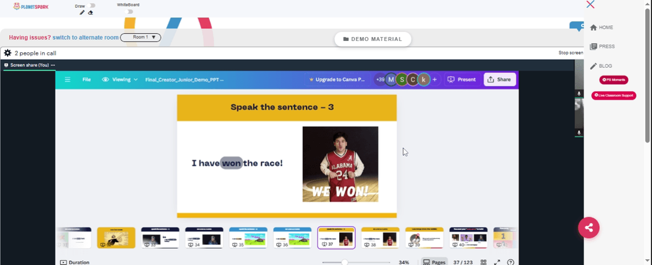Viewport: 652px width, 265px height.
Task: Click the Speak the sentence – 3 heading
Action: click(282, 107)
